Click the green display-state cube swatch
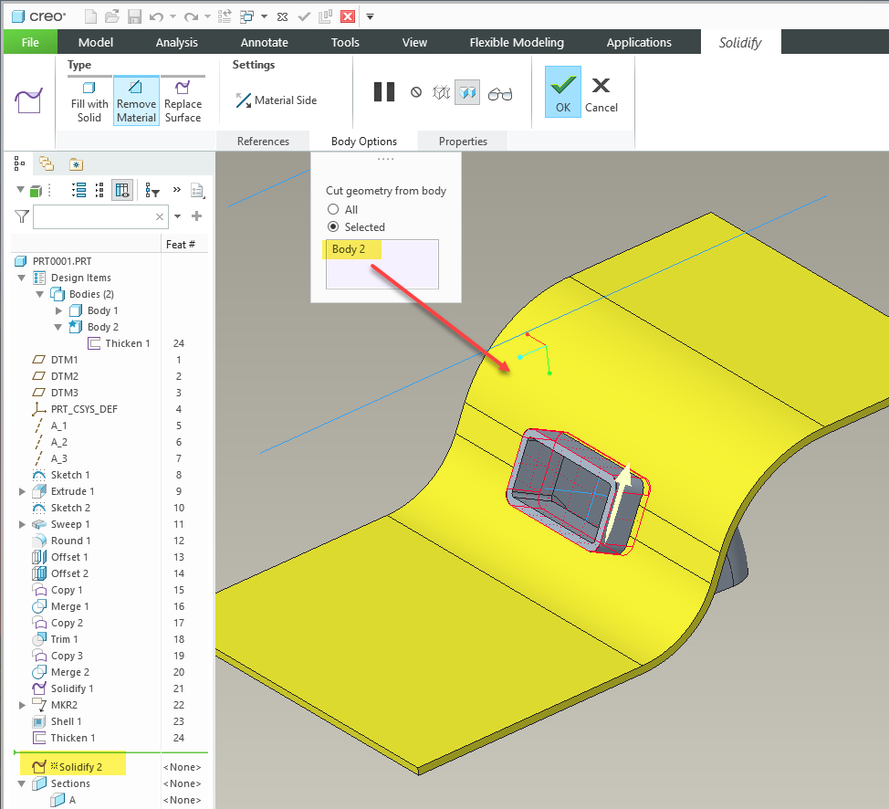Image resolution: width=889 pixels, height=809 pixels. pos(34,189)
